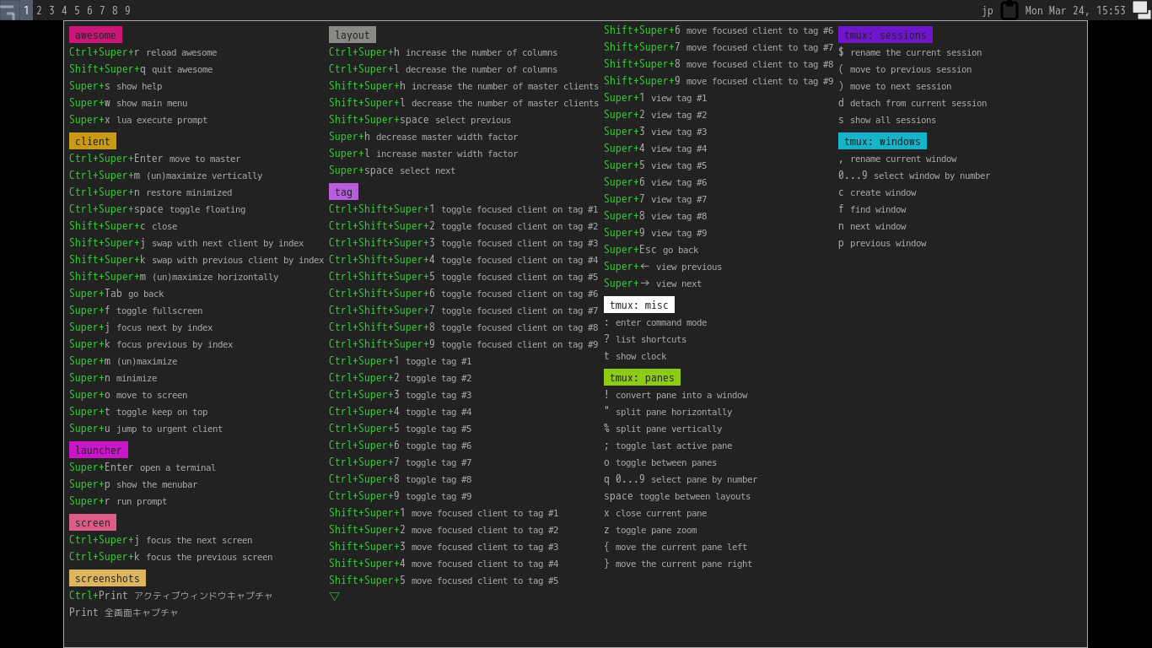The width and height of the screenshot is (1152, 648).
Task: Click the green tmux: panes heading
Action: 642,377
